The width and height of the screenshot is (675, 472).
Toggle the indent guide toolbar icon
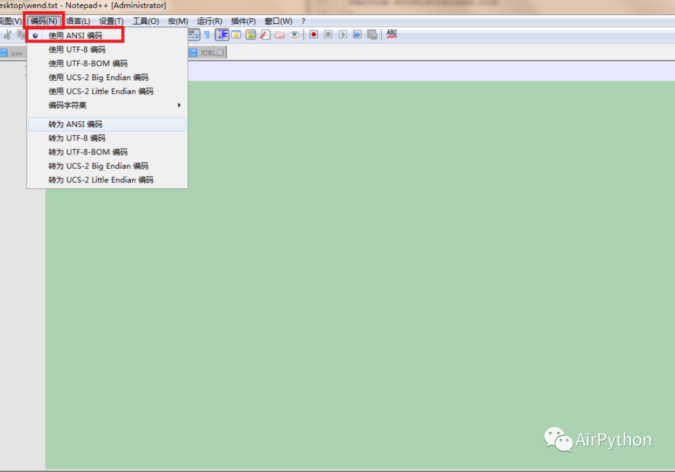click(x=222, y=34)
